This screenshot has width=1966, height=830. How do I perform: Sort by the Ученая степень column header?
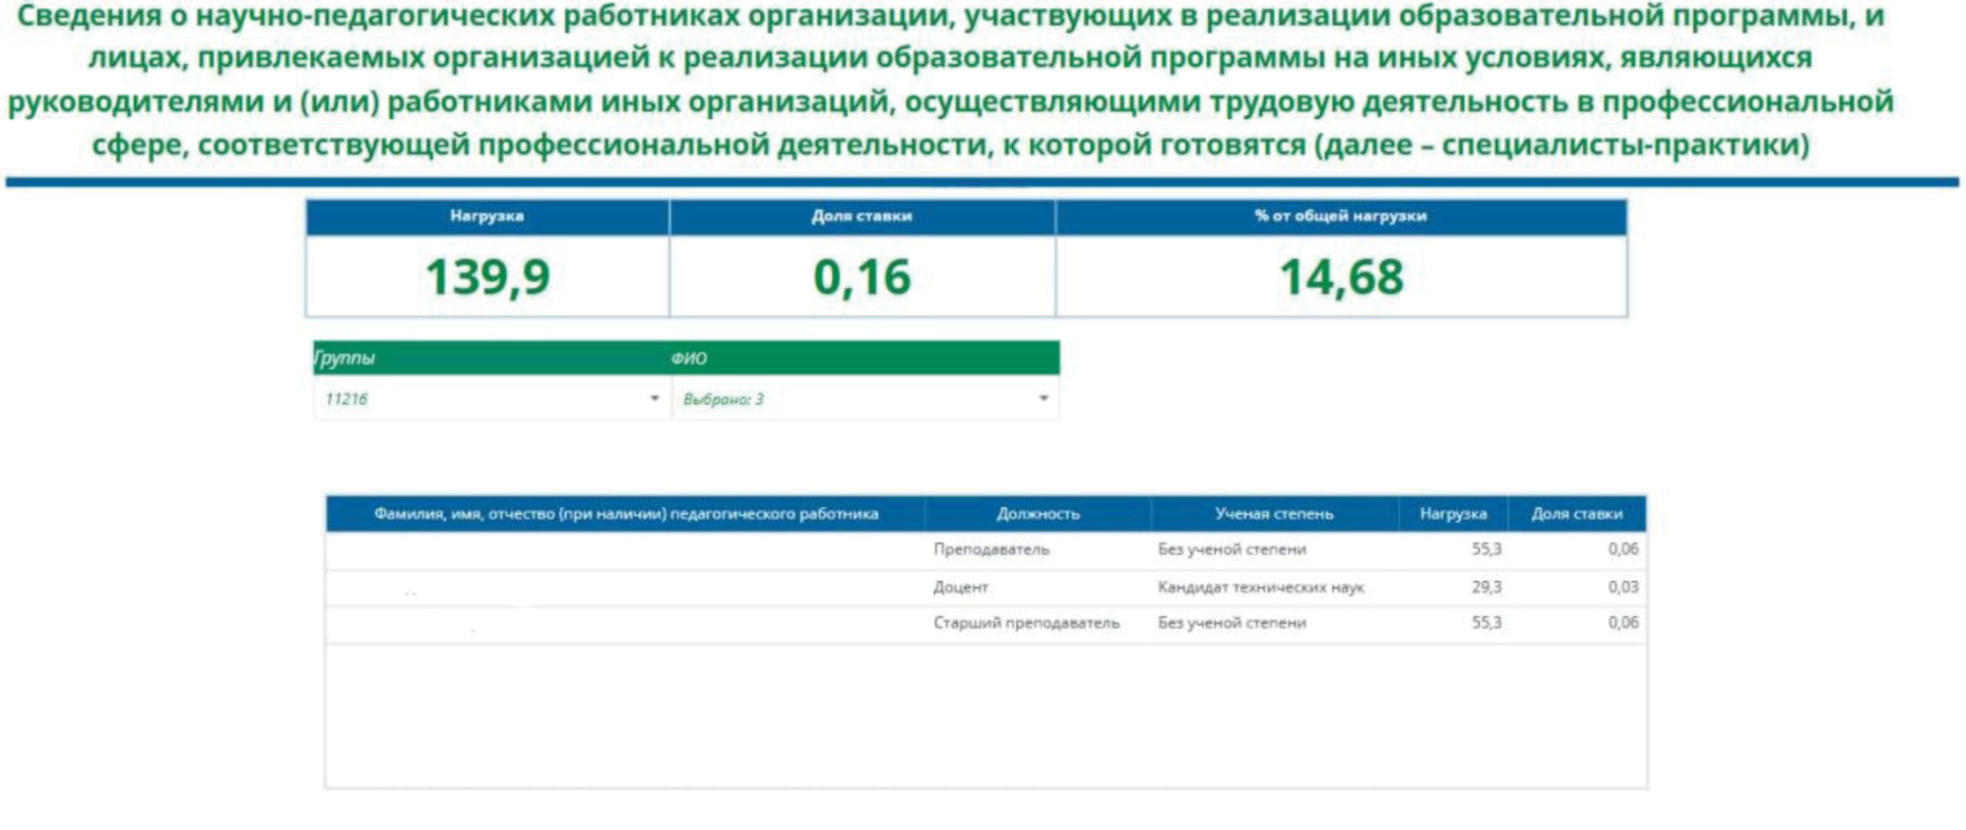click(1274, 513)
